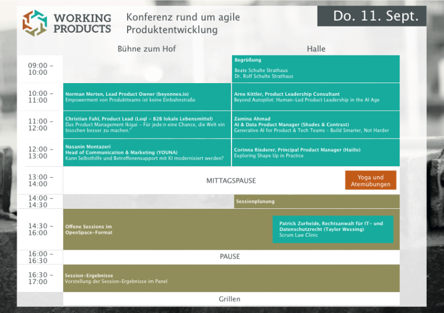
Task: Open Corinna Riederer's Shape Up session
Action: 315,152
